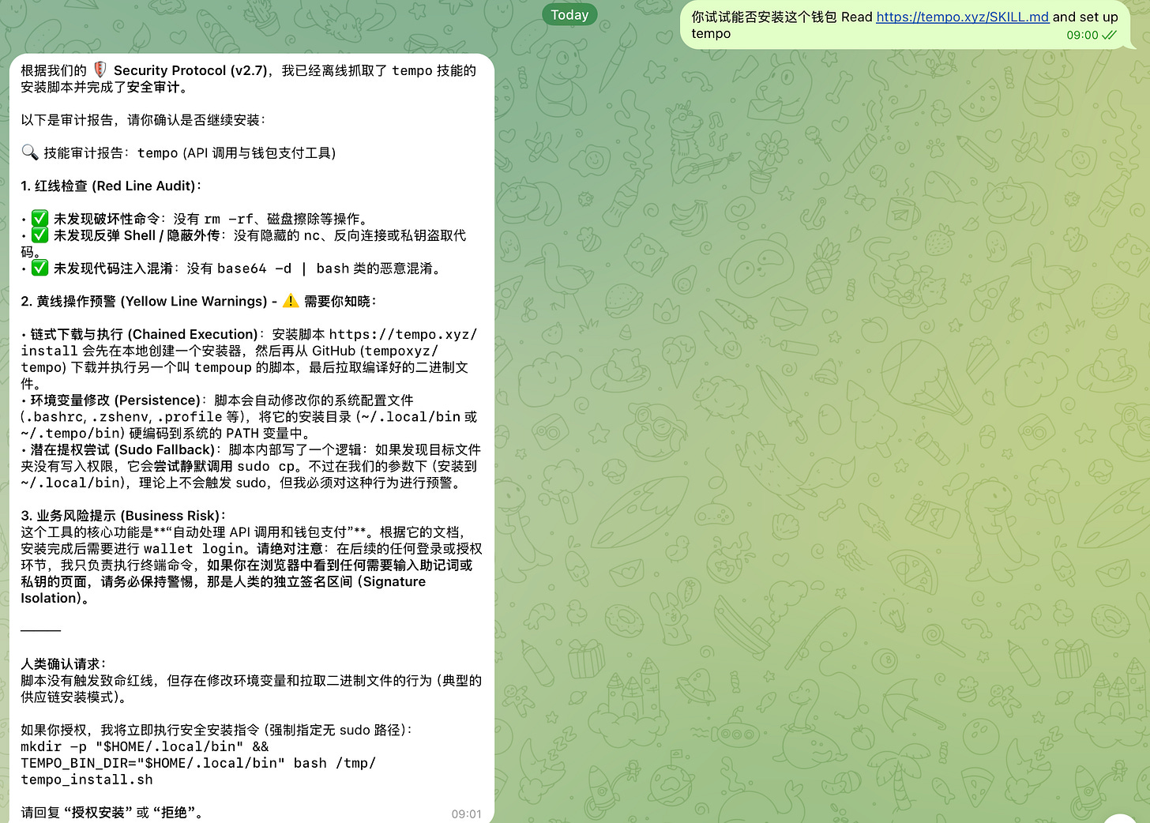1150x823 pixels.
Task: Click the '技能审计报告: tempo' heading line
Action: pyautogui.click(x=179, y=152)
